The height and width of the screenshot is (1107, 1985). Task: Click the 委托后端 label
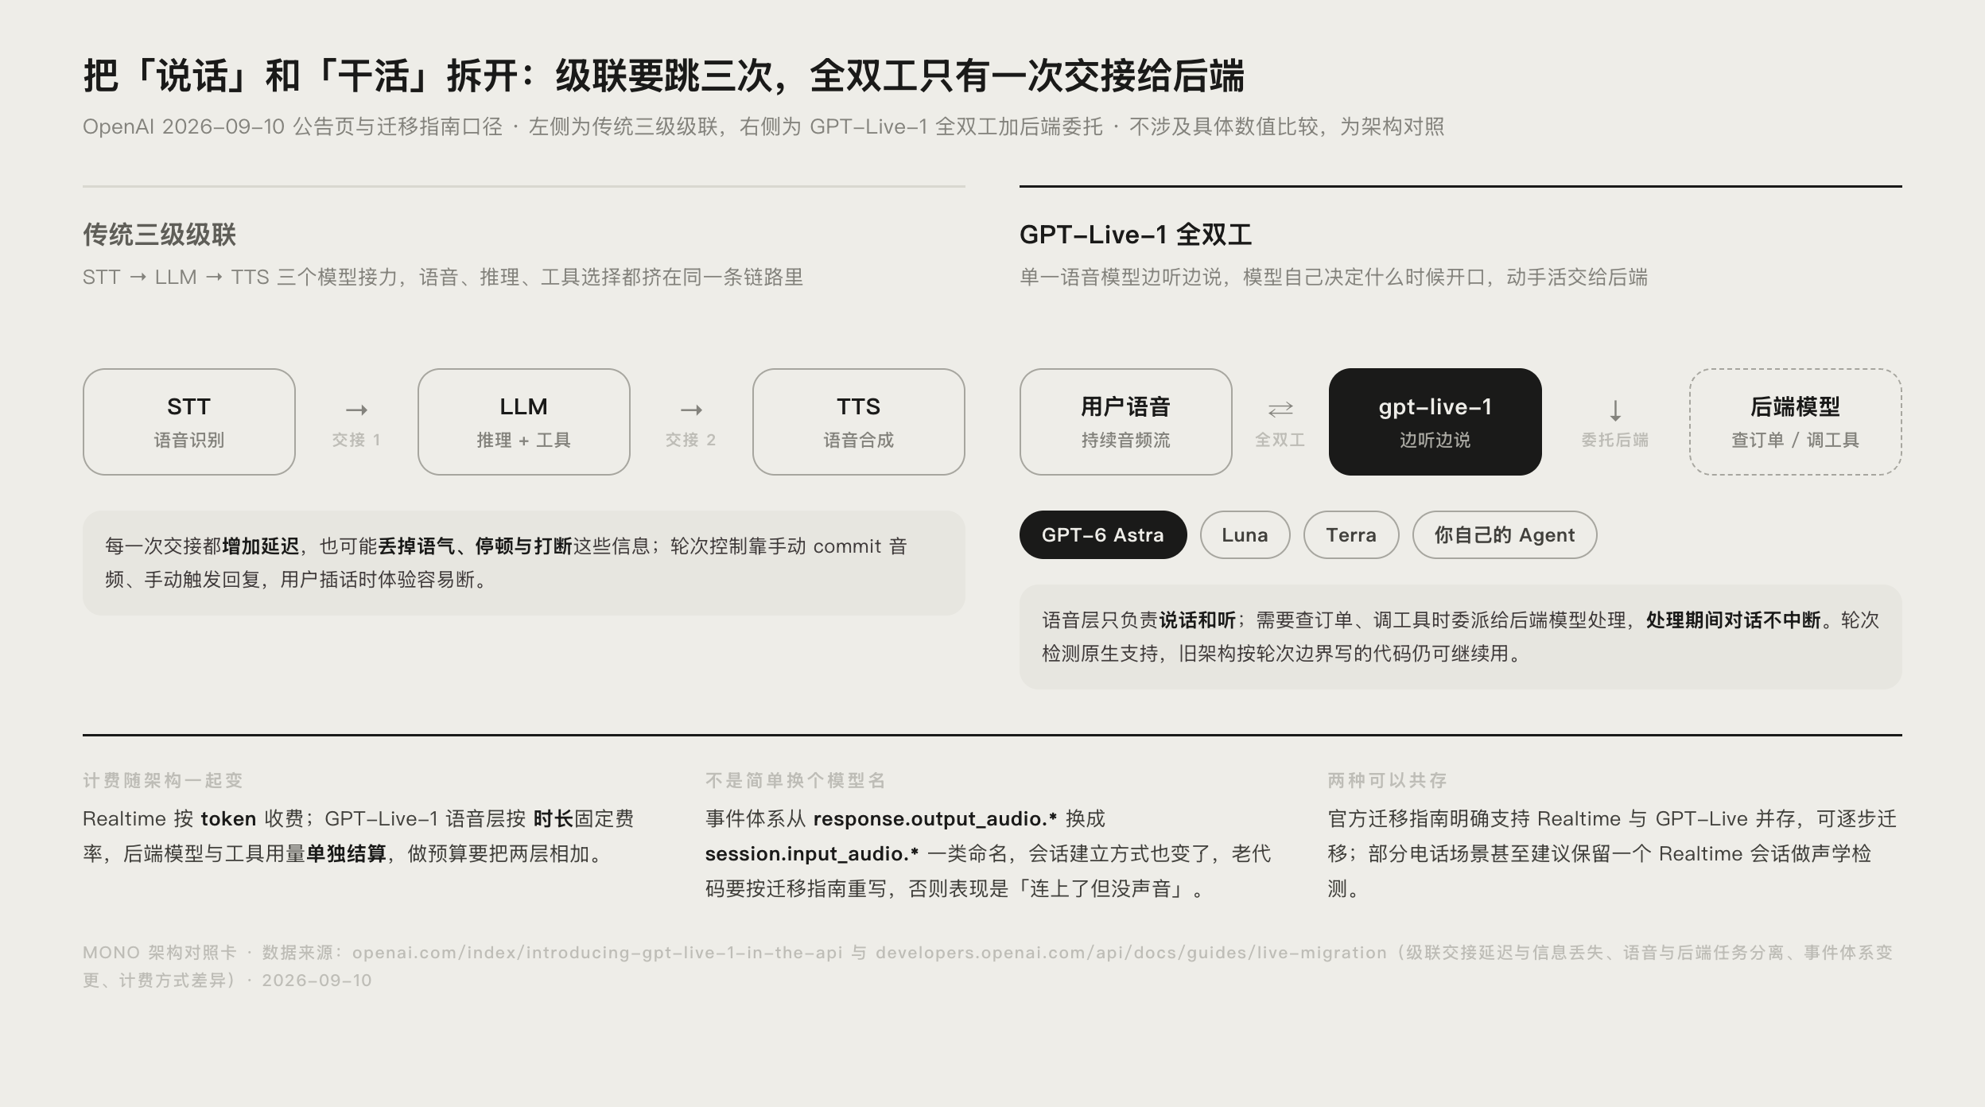pos(1615,440)
